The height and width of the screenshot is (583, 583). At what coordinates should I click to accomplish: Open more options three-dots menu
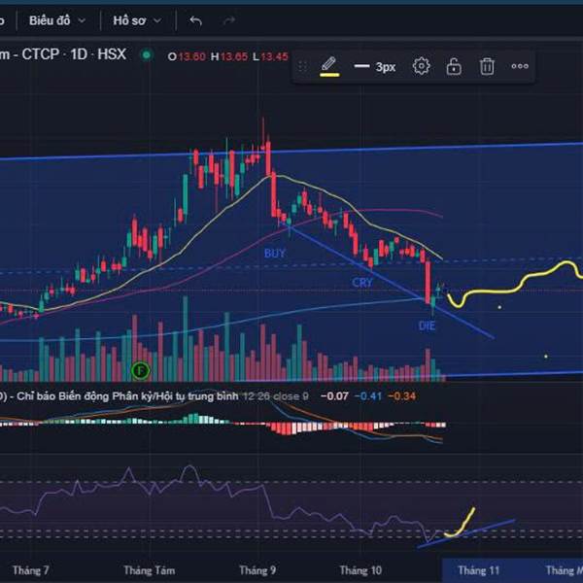[520, 66]
